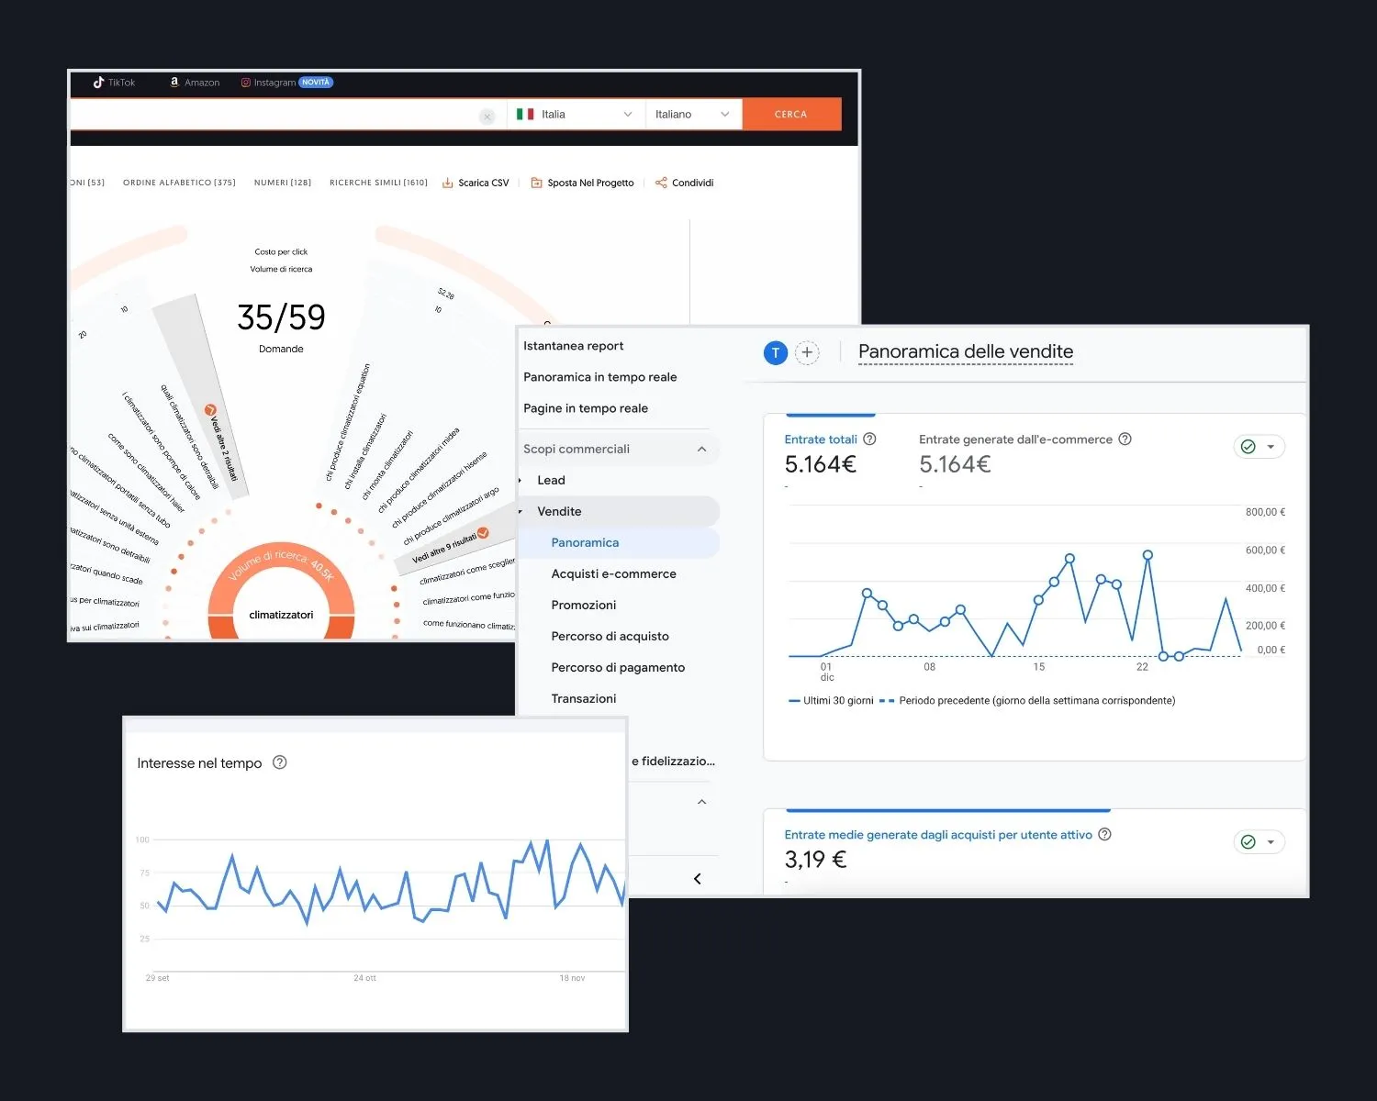Open the TikTok source tab
The width and height of the screenshot is (1377, 1101).
click(114, 83)
